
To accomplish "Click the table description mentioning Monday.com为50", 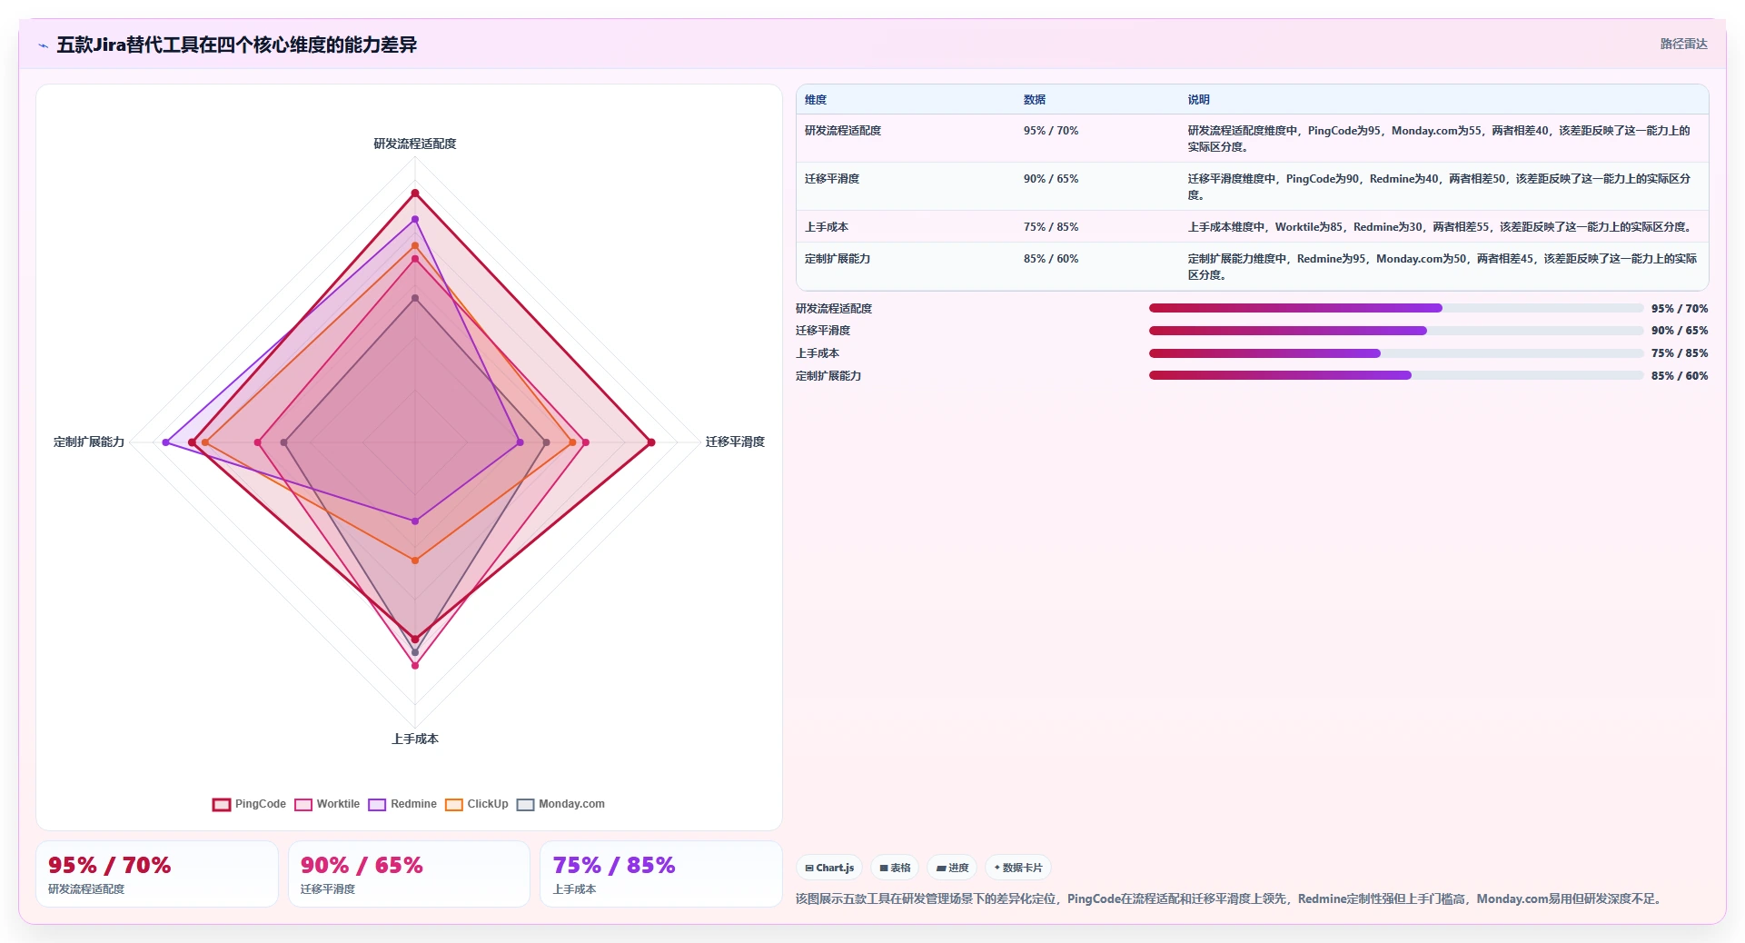I will (1443, 267).
